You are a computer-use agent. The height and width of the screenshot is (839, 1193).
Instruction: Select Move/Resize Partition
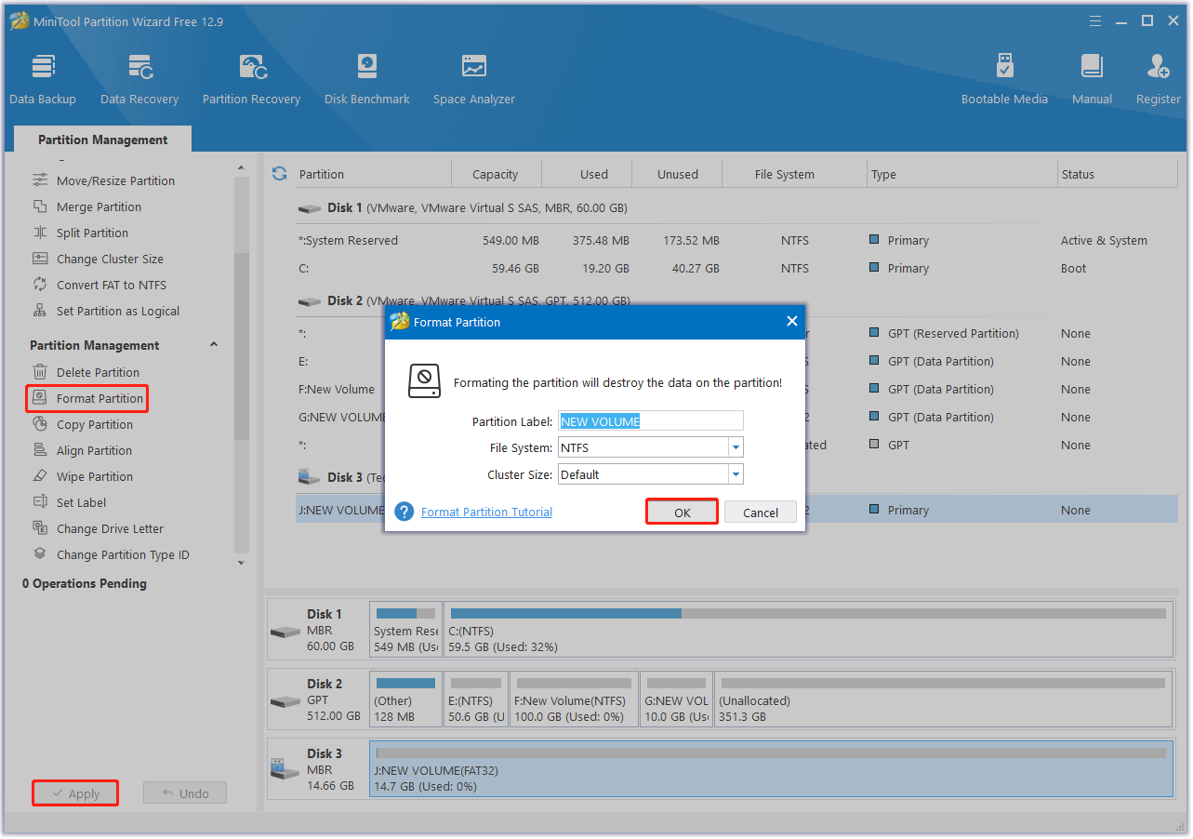(x=115, y=180)
